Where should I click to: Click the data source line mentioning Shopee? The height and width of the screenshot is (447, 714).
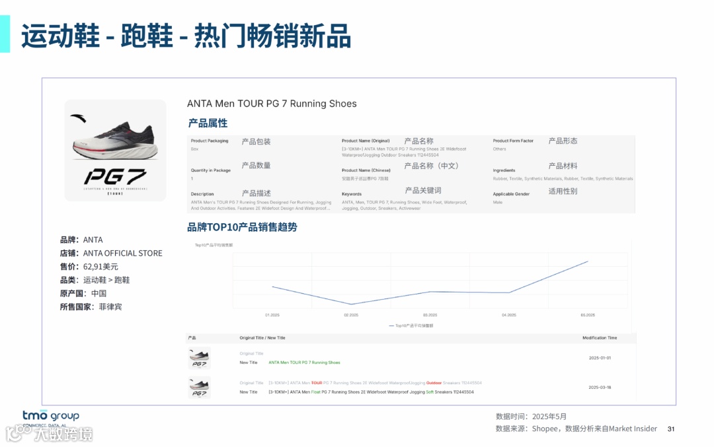576,429
